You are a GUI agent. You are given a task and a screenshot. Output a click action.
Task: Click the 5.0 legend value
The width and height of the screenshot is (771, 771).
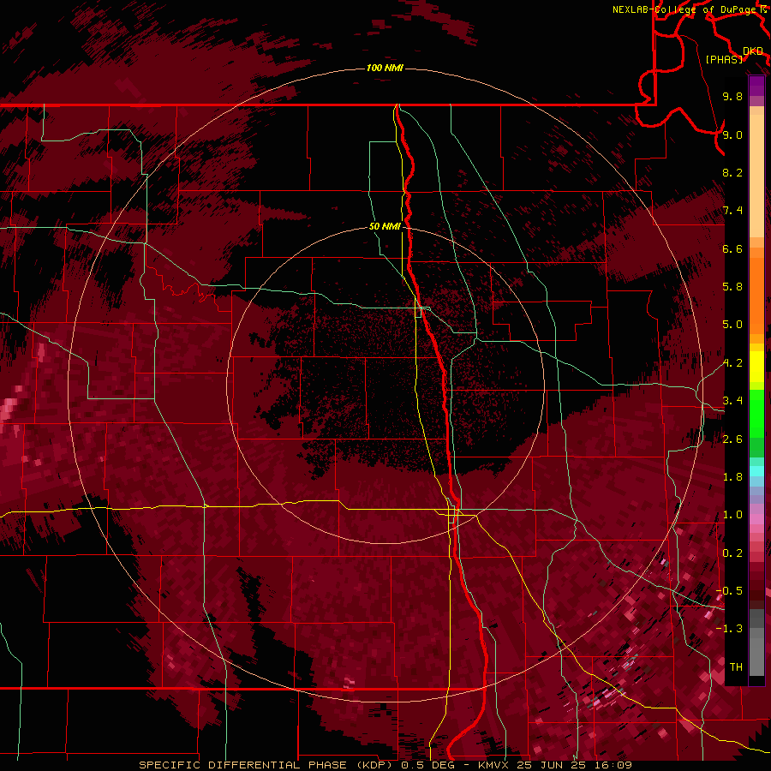tap(732, 325)
